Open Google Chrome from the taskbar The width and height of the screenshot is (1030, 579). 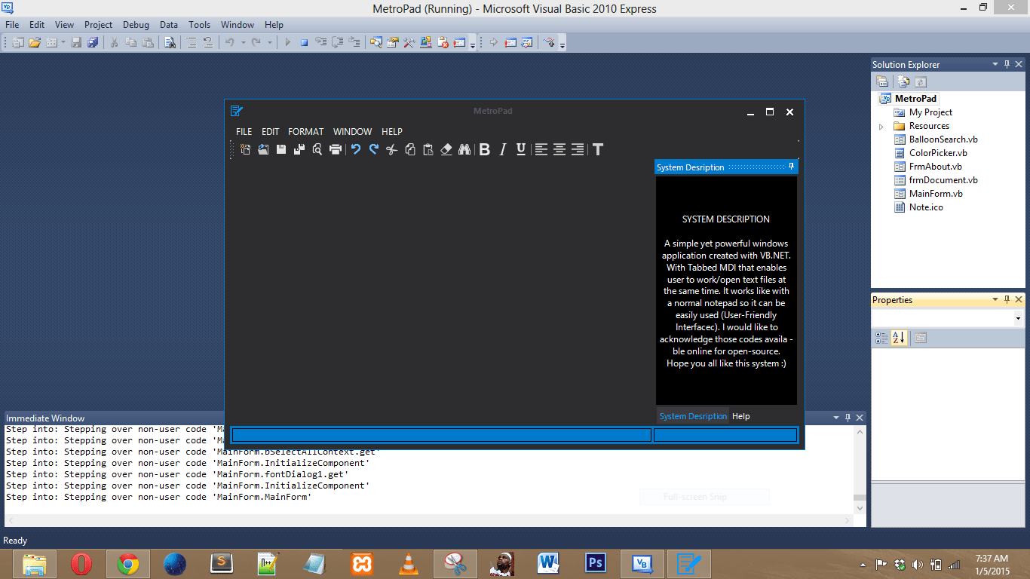[127, 563]
